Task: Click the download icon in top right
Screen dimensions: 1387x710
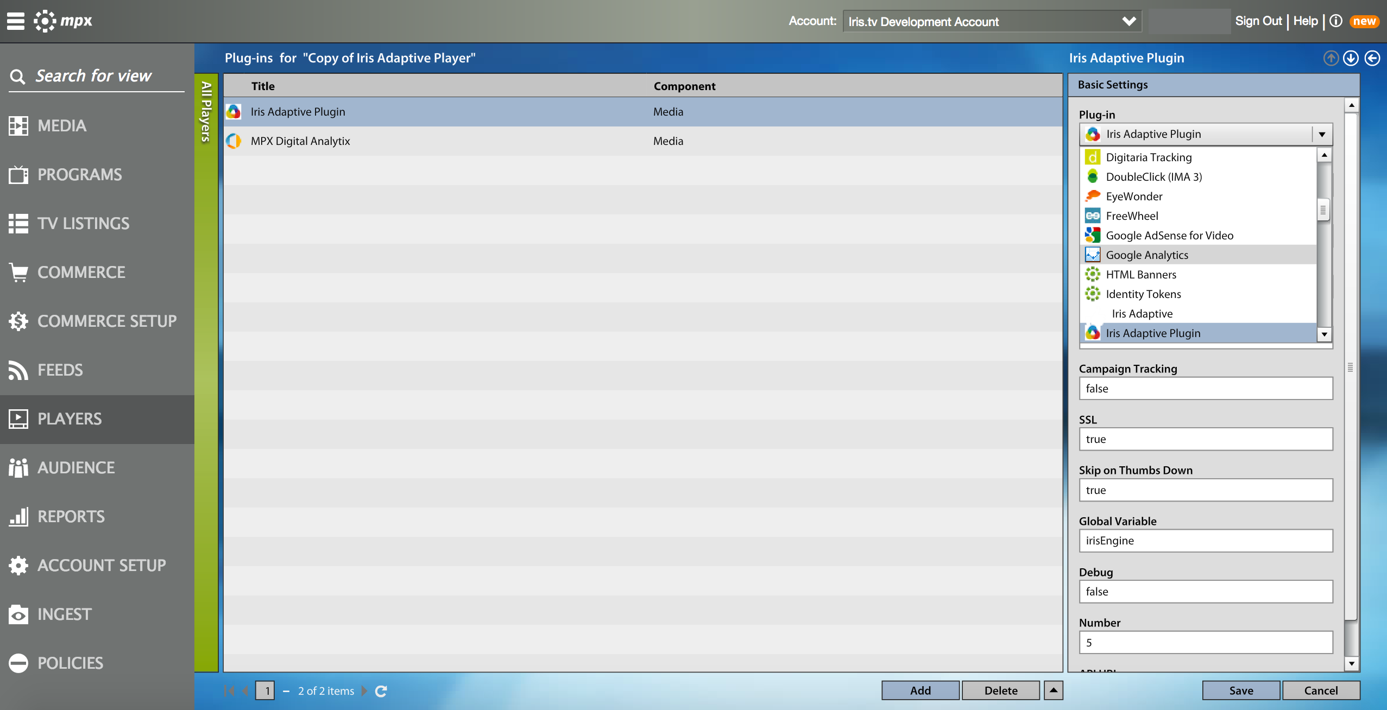Action: pos(1351,58)
